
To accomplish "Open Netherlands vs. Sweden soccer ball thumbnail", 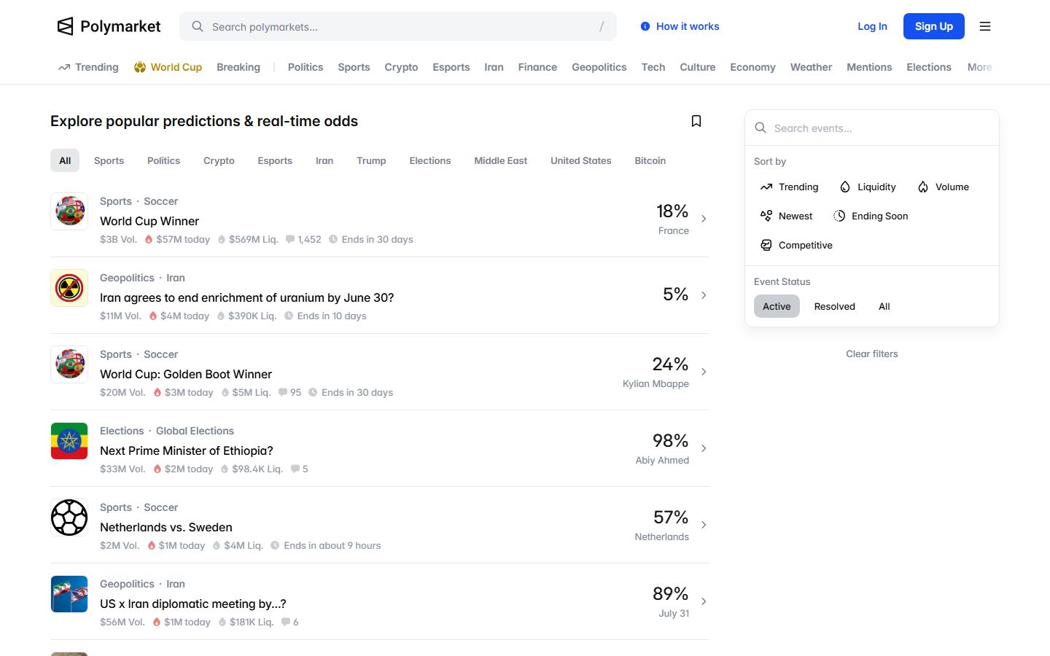I will 69,518.
